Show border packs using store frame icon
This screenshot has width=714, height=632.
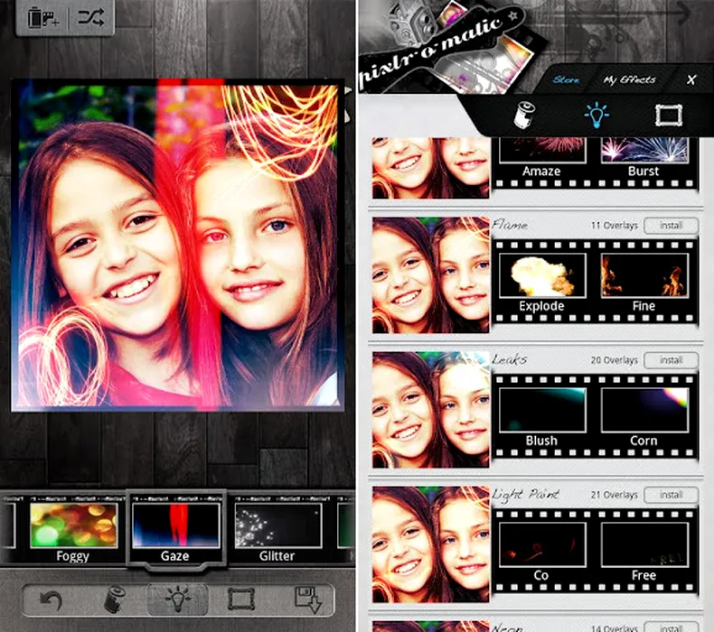click(668, 115)
